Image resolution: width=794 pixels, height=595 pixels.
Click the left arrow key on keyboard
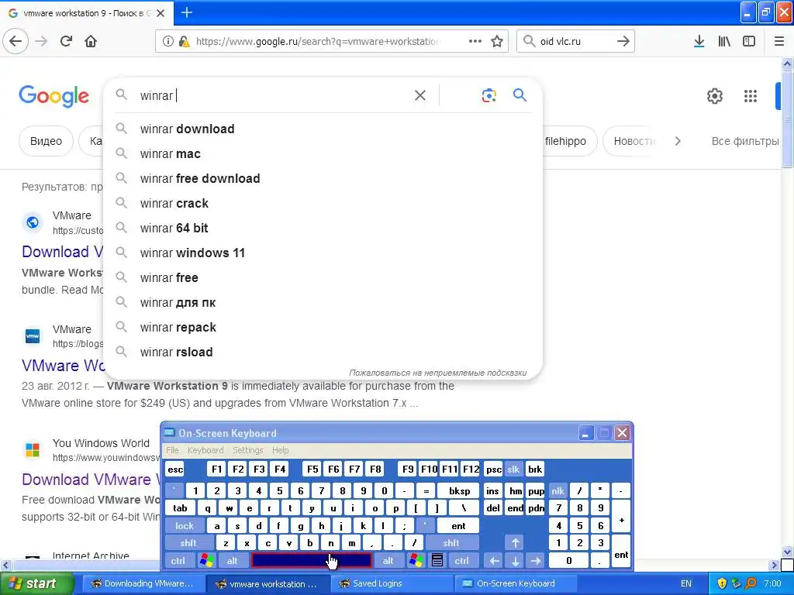pyautogui.click(x=494, y=561)
